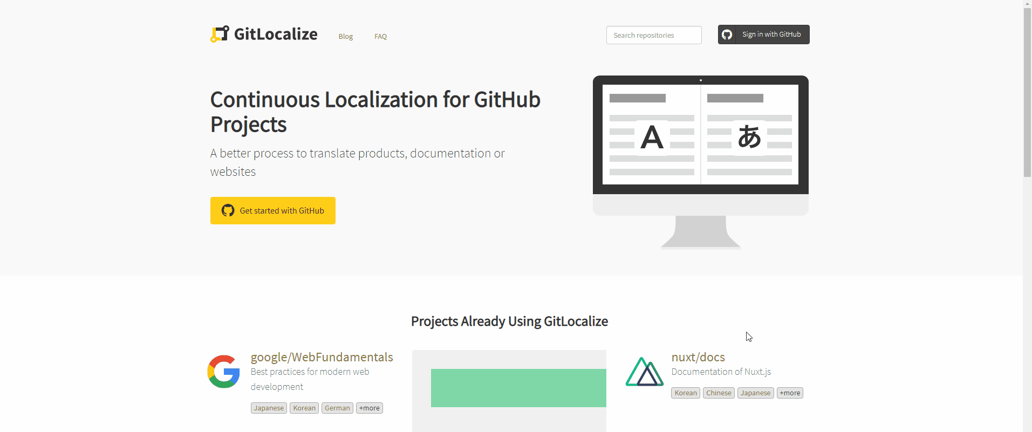Click the monitor translation illustration
The height and width of the screenshot is (432, 1032).
[x=701, y=162]
